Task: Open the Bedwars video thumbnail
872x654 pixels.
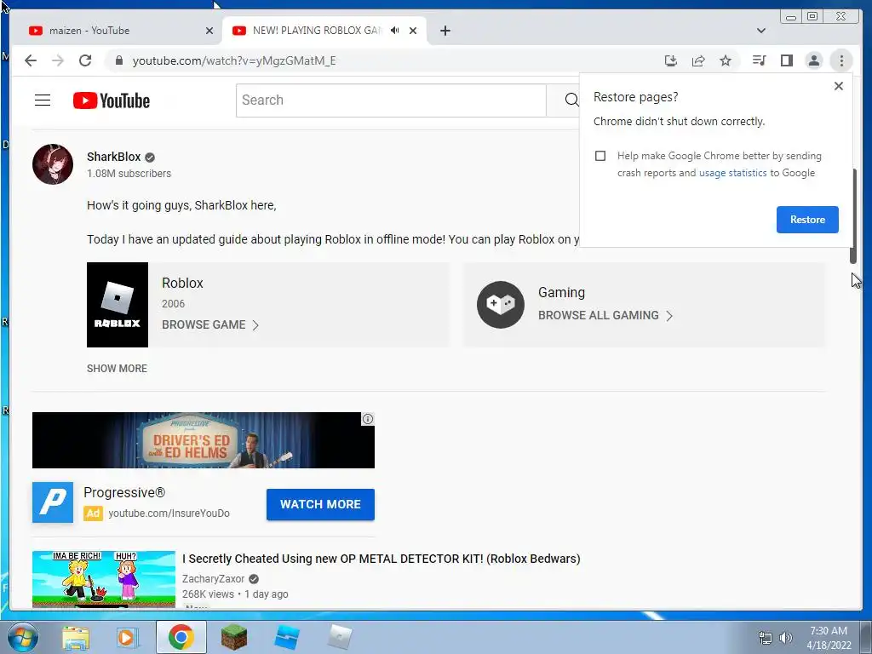Action: [x=104, y=579]
